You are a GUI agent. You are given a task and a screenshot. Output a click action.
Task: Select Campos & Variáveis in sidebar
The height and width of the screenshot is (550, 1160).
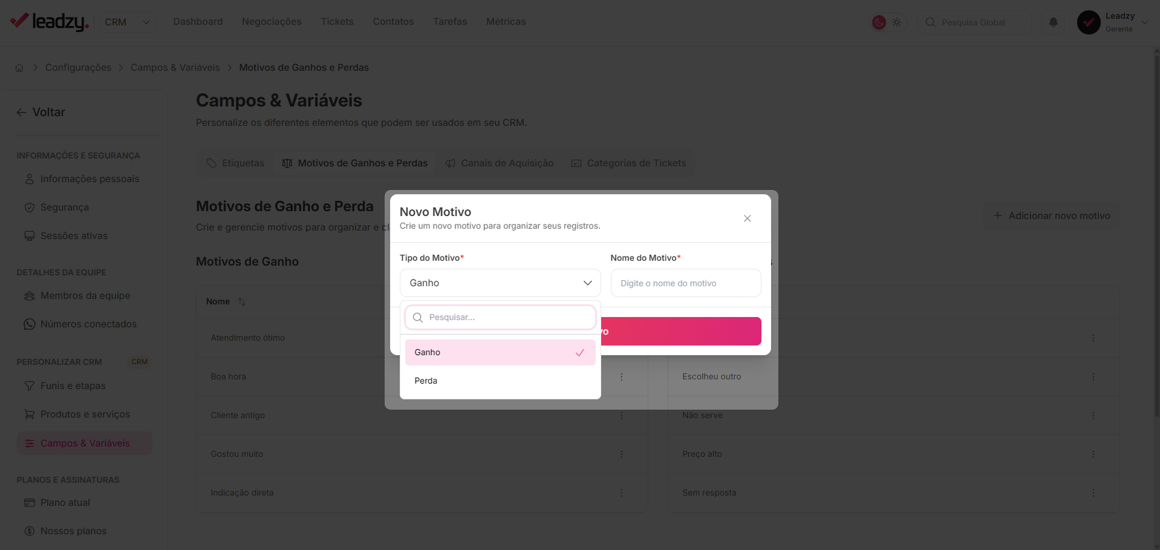point(84,444)
